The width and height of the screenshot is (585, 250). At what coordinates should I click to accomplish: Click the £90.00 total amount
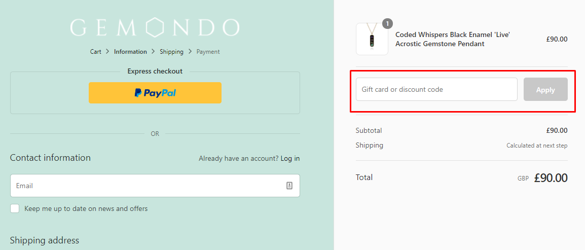551,178
